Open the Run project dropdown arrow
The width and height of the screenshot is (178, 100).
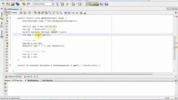pyautogui.click(x=70, y=4)
